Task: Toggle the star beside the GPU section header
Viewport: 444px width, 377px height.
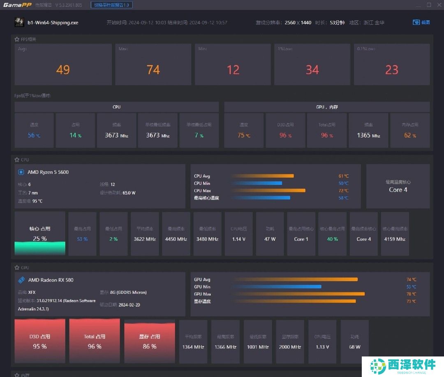Action: [x=17, y=267]
